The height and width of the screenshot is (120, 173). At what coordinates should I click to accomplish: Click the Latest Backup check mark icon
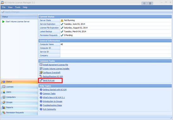pos(62,32)
